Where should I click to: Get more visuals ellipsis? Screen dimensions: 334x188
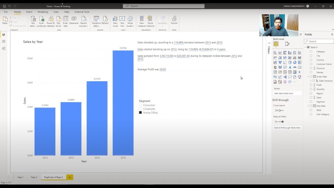pyautogui.click(x=295, y=82)
